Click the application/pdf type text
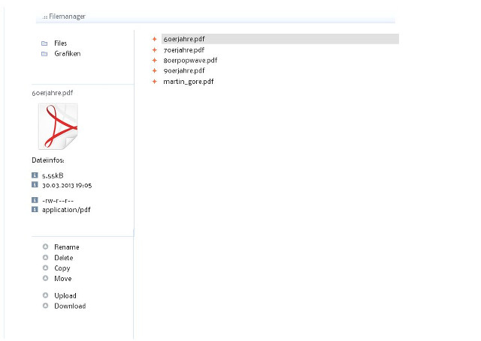The height and width of the screenshot is (341, 481). point(66,210)
